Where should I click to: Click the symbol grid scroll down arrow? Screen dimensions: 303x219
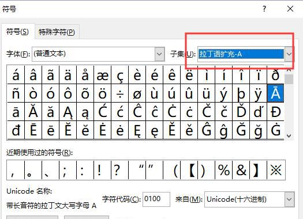pyautogui.click(x=289, y=135)
